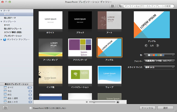Adjust the thumbnail size slider knob
The width and height of the screenshot is (177, 112).
click(x=94, y=102)
